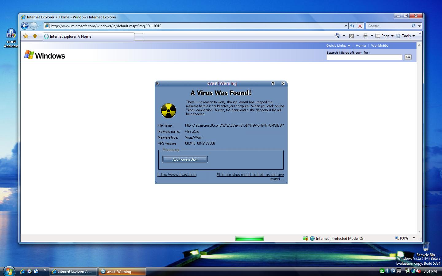Hit the Refresh icon next to address bar

pos(352,26)
